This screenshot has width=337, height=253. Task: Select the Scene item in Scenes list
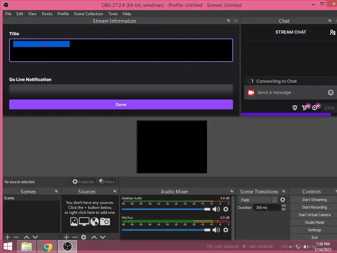pyautogui.click(x=31, y=198)
